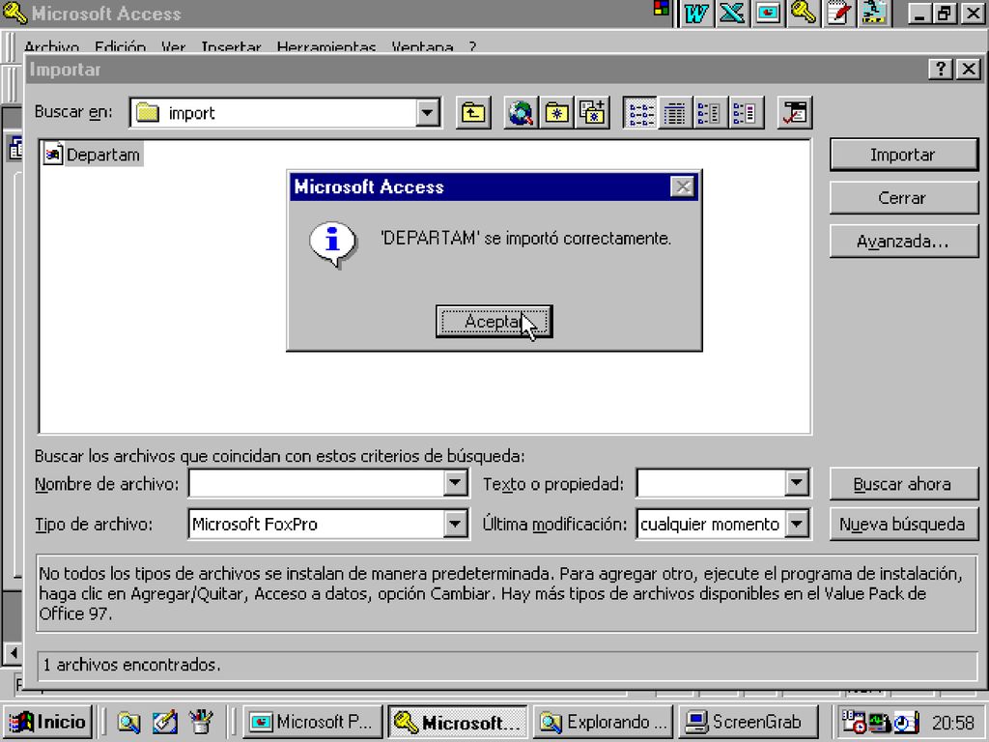
Task: Click the help question mark button in Importar
Action: pyautogui.click(x=940, y=69)
